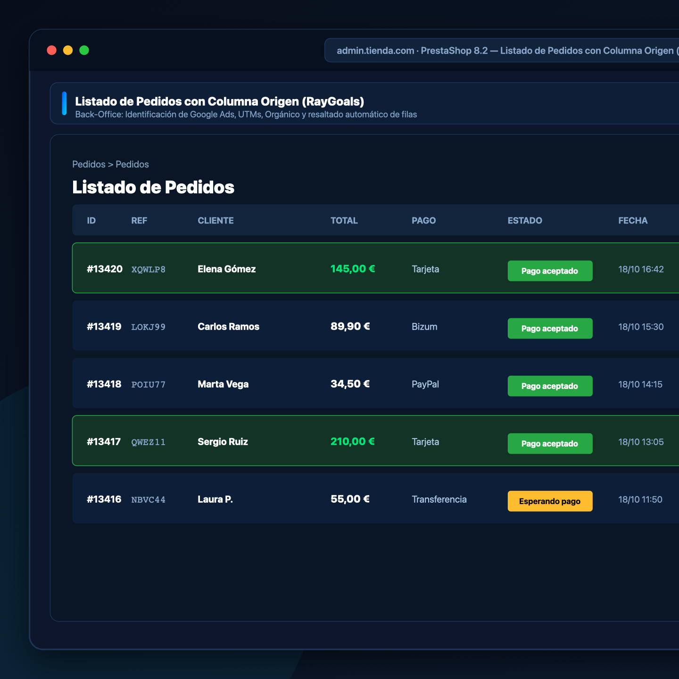Viewport: 679px width, 679px height.
Task: Select reference LOKJ99
Action: click(149, 327)
